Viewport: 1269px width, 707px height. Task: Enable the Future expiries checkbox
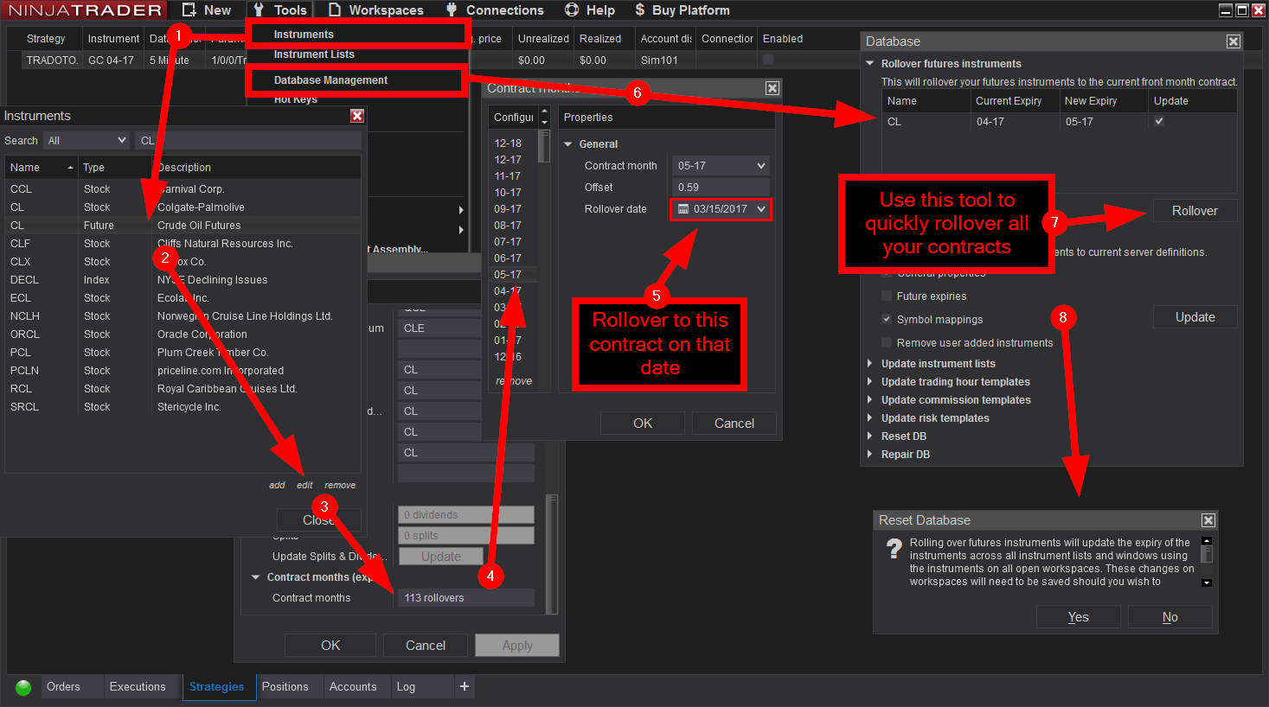point(887,296)
